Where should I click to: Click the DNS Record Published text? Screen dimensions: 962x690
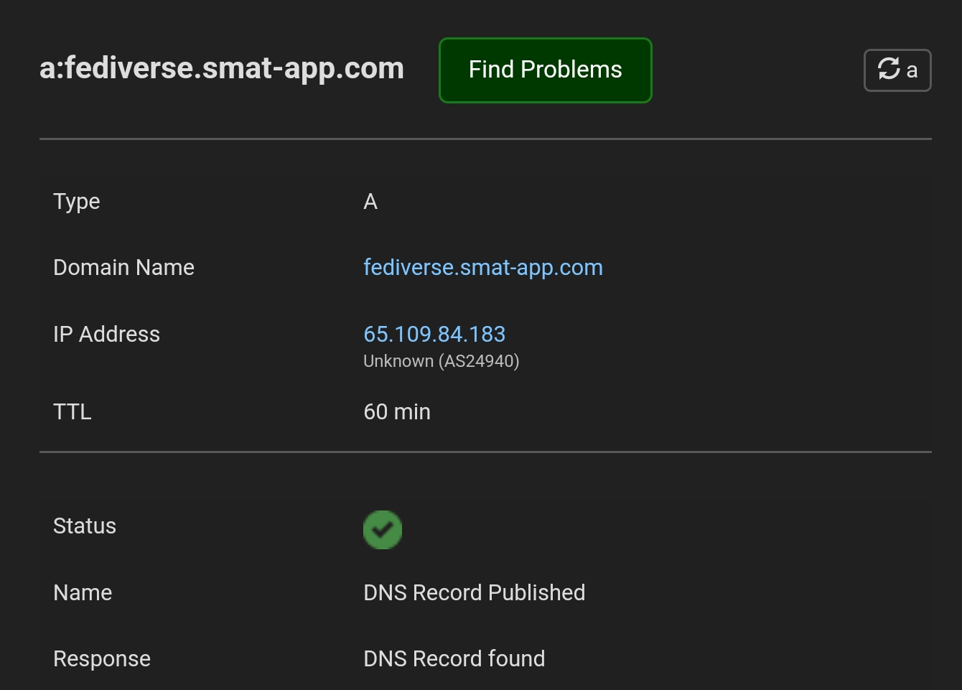(x=474, y=593)
